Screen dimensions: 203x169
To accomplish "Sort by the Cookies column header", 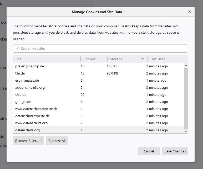I will [x=94, y=59].
